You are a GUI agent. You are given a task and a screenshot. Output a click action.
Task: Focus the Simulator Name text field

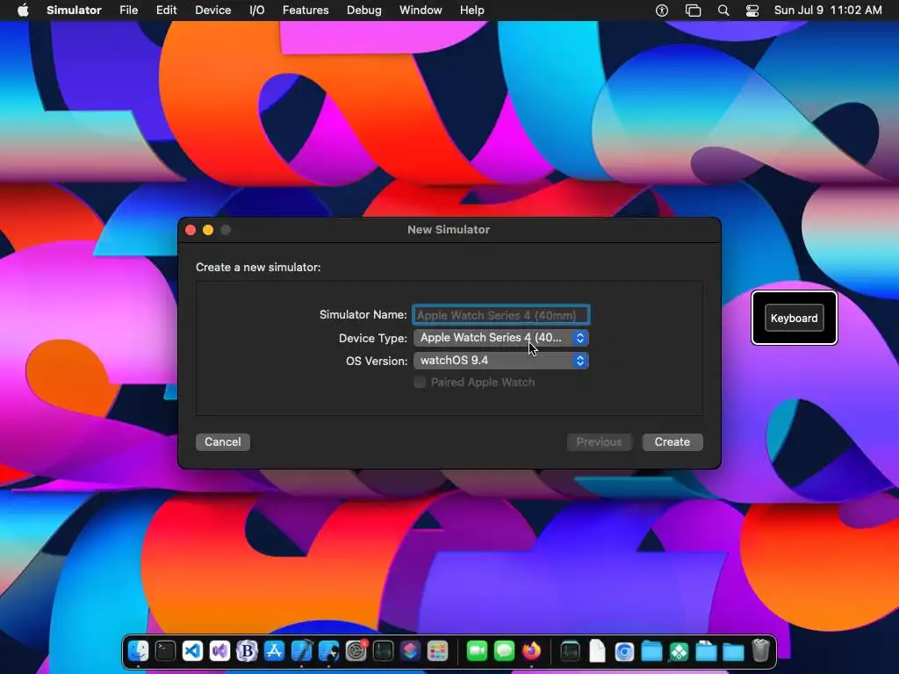pos(501,315)
